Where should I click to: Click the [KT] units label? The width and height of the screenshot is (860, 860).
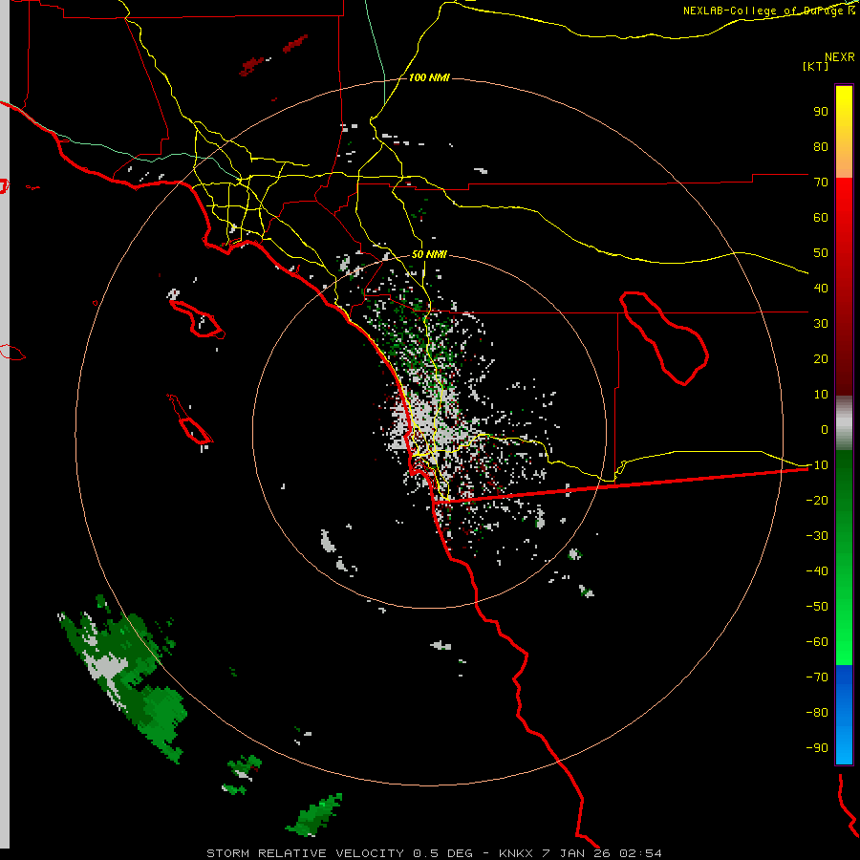click(815, 66)
